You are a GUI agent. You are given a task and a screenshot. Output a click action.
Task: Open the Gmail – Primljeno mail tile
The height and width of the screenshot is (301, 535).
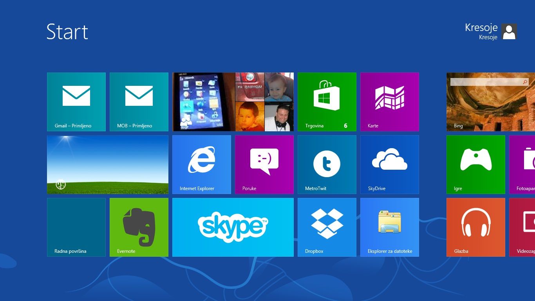(x=76, y=102)
